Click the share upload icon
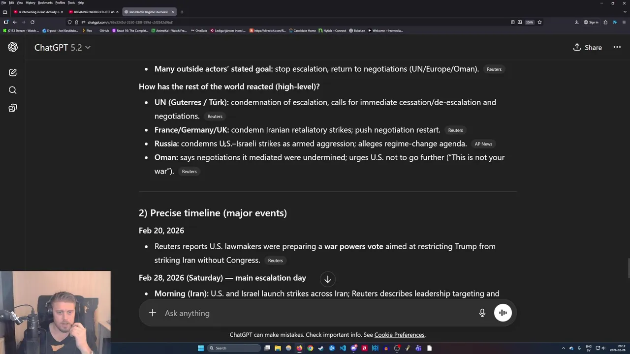Image resolution: width=630 pixels, height=354 pixels. [x=577, y=47]
